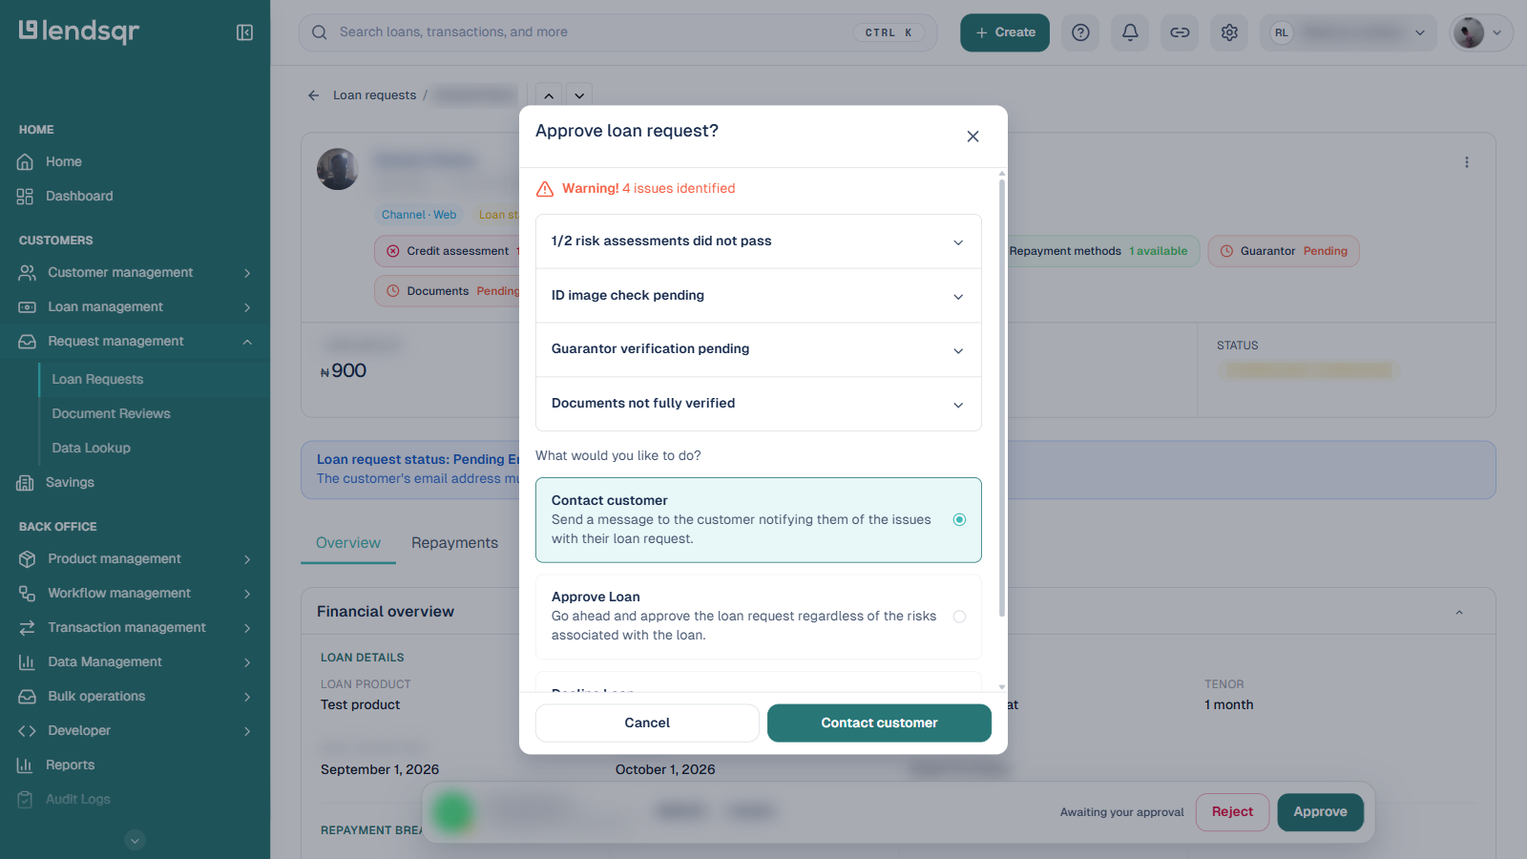Screen dimensions: 1527x859
Task: Click the Approve button in bottom bar
Action: click(1320, 812)
